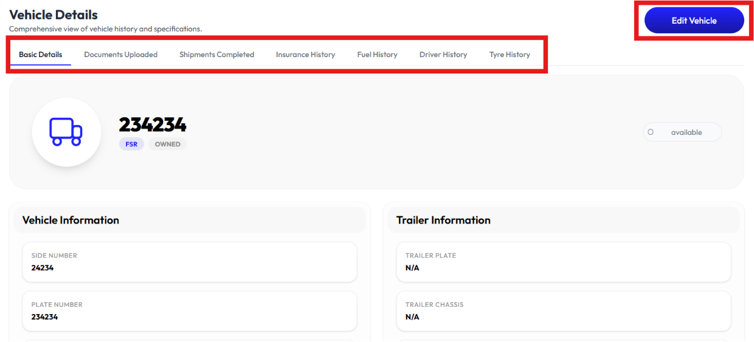754x342 pixels.
Task: Switch to the Documents Uploaded tab
Action: click(x=120, y=55)
